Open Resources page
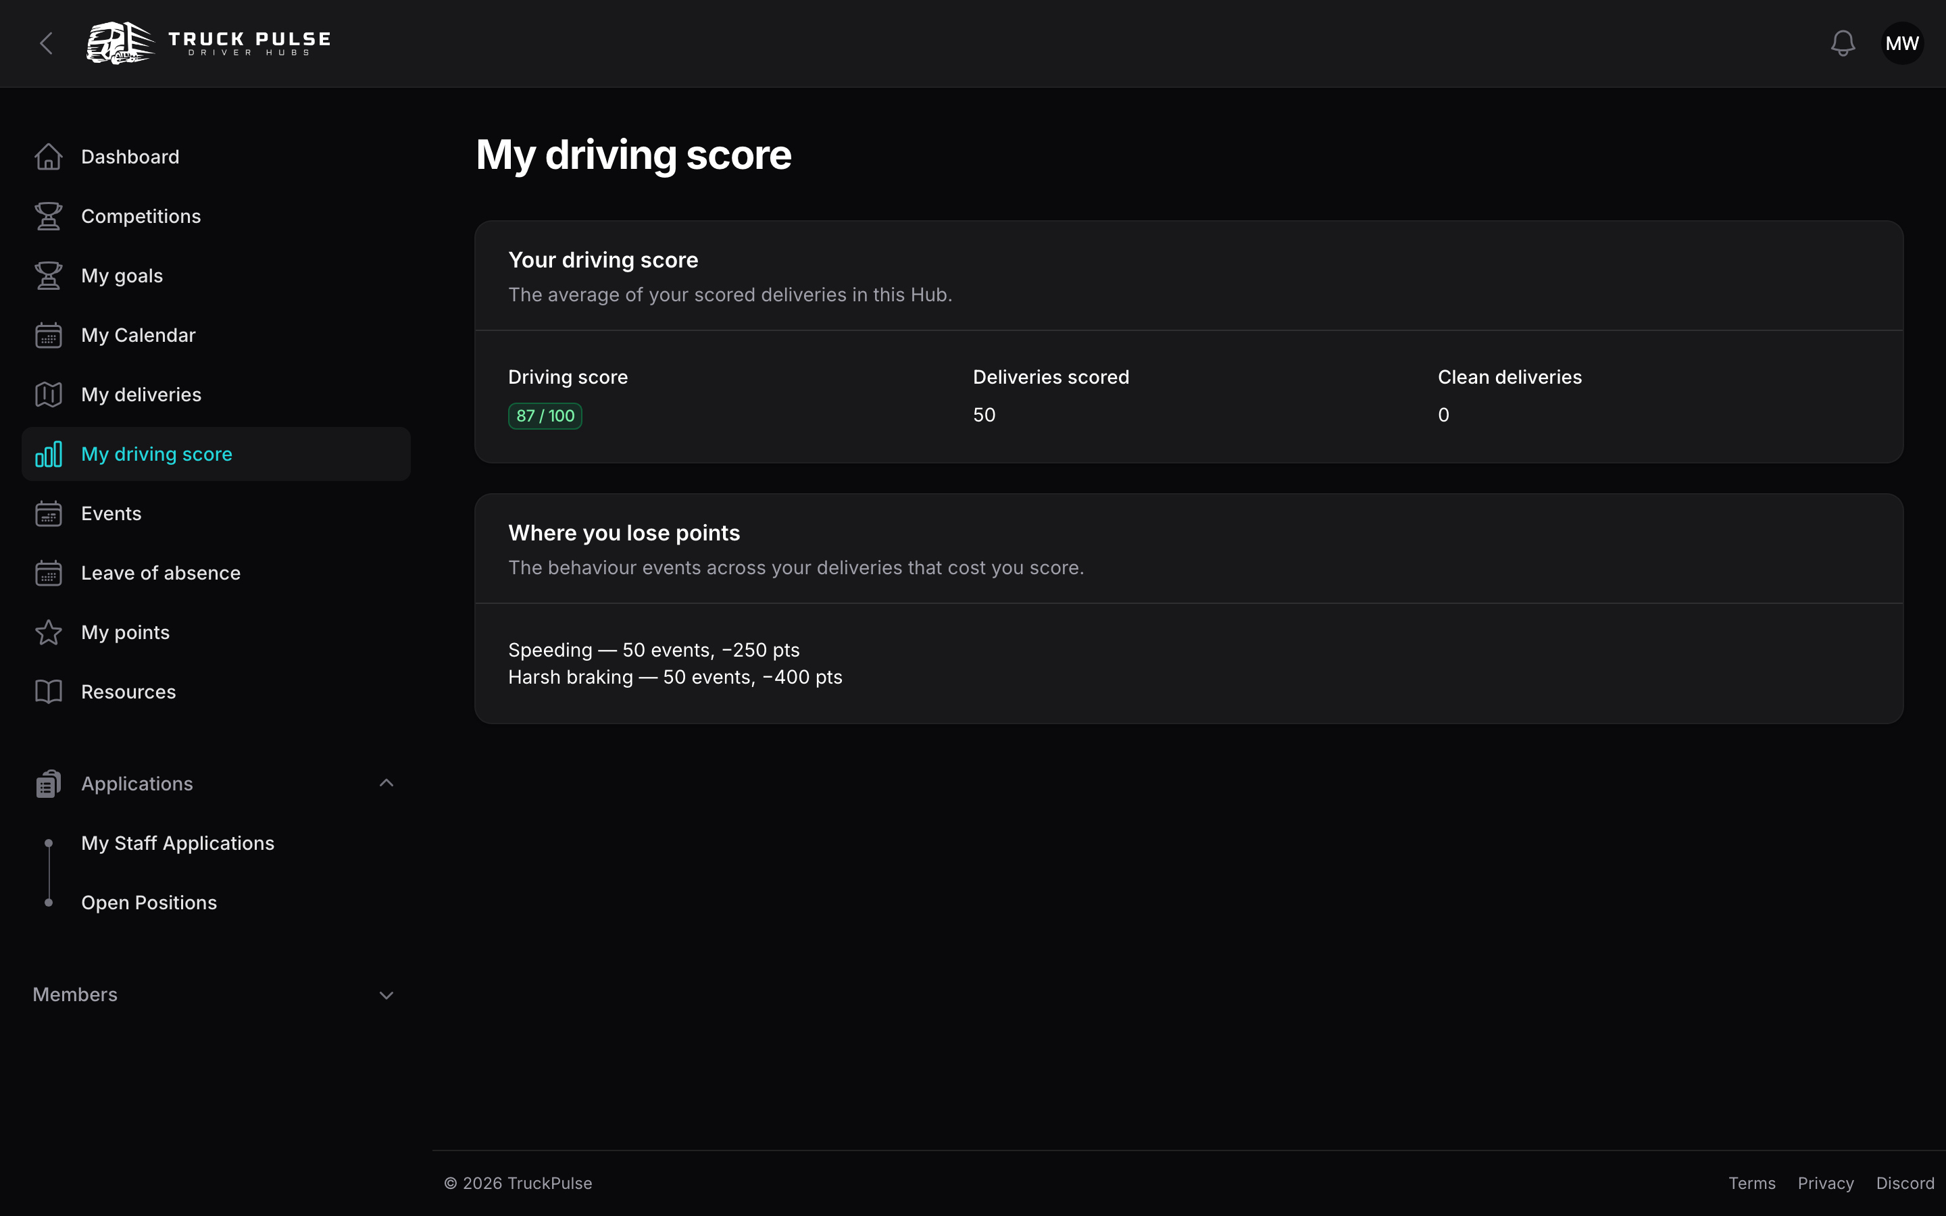 click(x=216, y=692)
